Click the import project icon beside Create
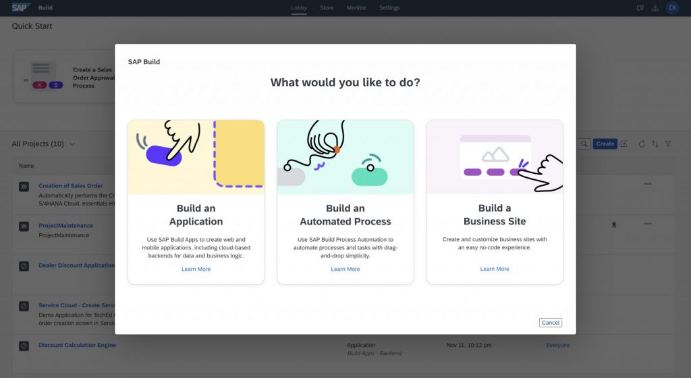The image size is (691, 378). [x=624, y=144]
